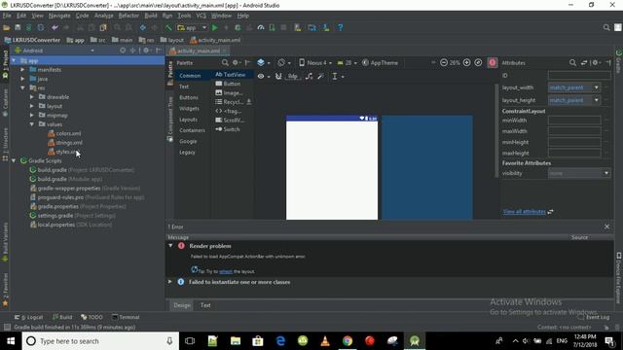Viewport: 623px width, 350px height.
Task: Search the Palette with magnifier icon
Action: (225, 62)
